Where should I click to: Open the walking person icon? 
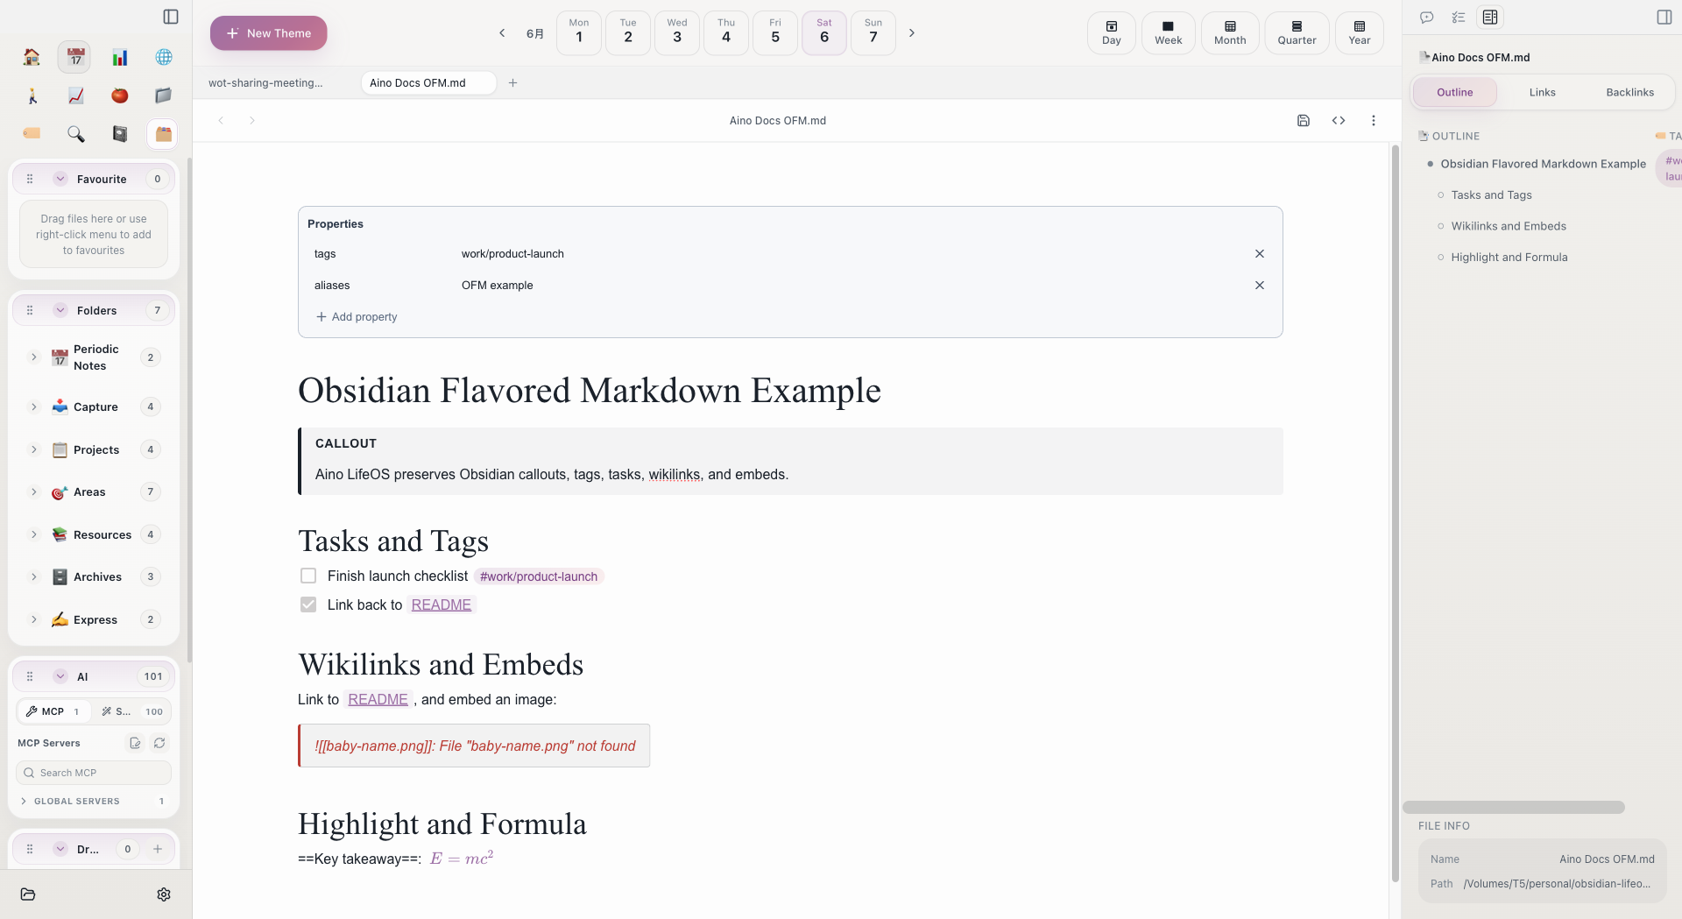click(32, 95)
